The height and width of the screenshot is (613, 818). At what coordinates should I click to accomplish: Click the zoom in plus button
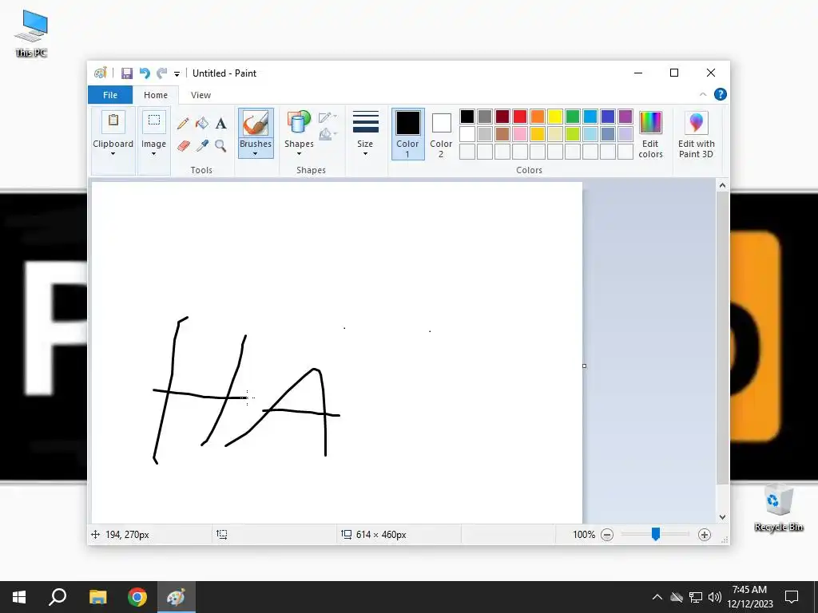point(705,535)
